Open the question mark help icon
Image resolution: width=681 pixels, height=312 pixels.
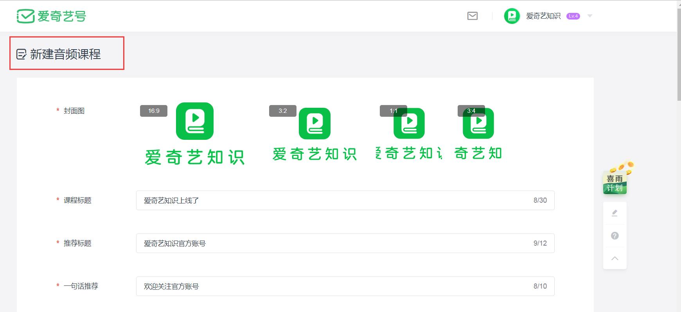point(615,235)
